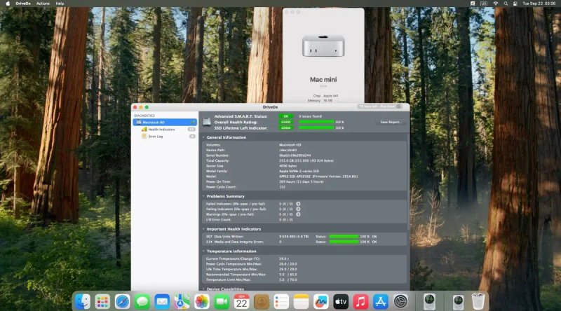The width and height of the screenshot is (561, 311).
Task: Open Contacts from the Dock
Action: 261,302
